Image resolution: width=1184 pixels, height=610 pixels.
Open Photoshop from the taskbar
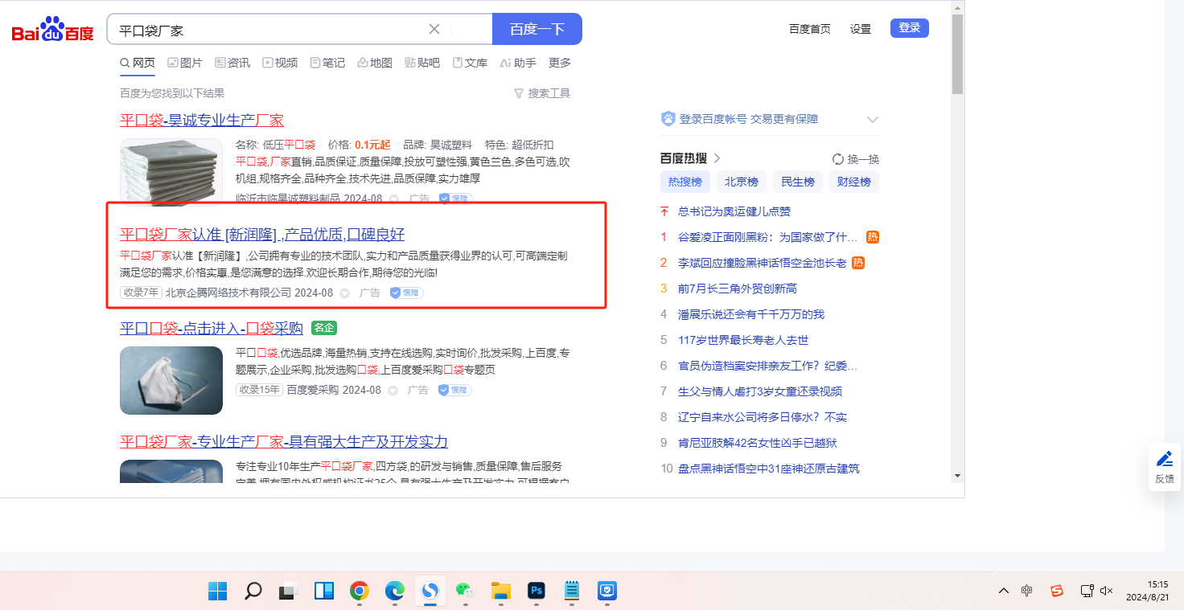coord(536,592)
